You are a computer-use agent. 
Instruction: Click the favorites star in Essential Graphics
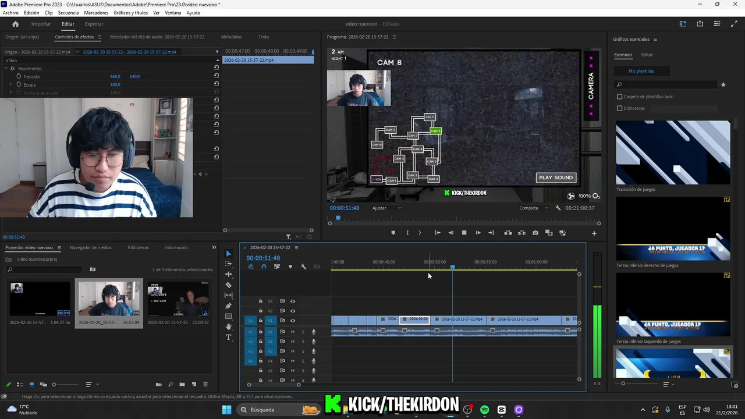pos(723,85)
